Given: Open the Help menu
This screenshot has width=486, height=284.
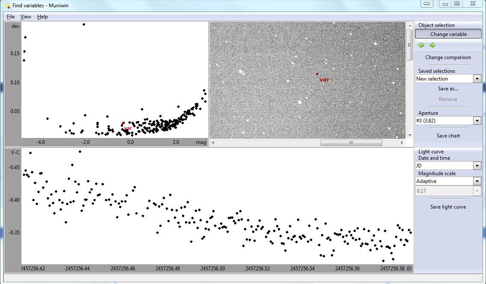Looking at the screenshot, I should click(x=42, y=17).
